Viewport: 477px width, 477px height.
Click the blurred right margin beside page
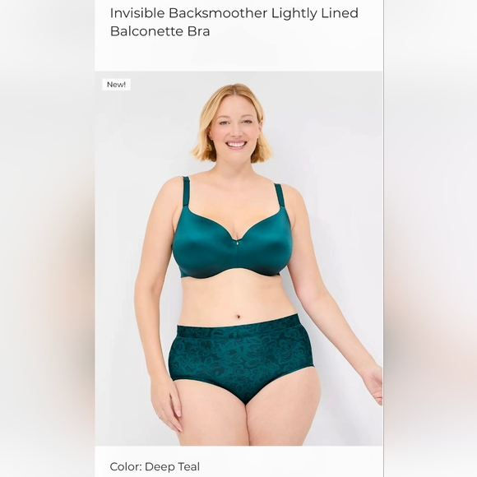tap(430, 238)
